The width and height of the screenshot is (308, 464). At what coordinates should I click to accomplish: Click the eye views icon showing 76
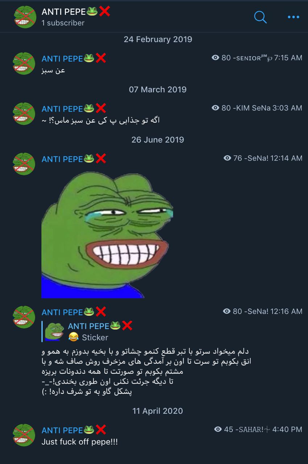(x=227, y=158)
